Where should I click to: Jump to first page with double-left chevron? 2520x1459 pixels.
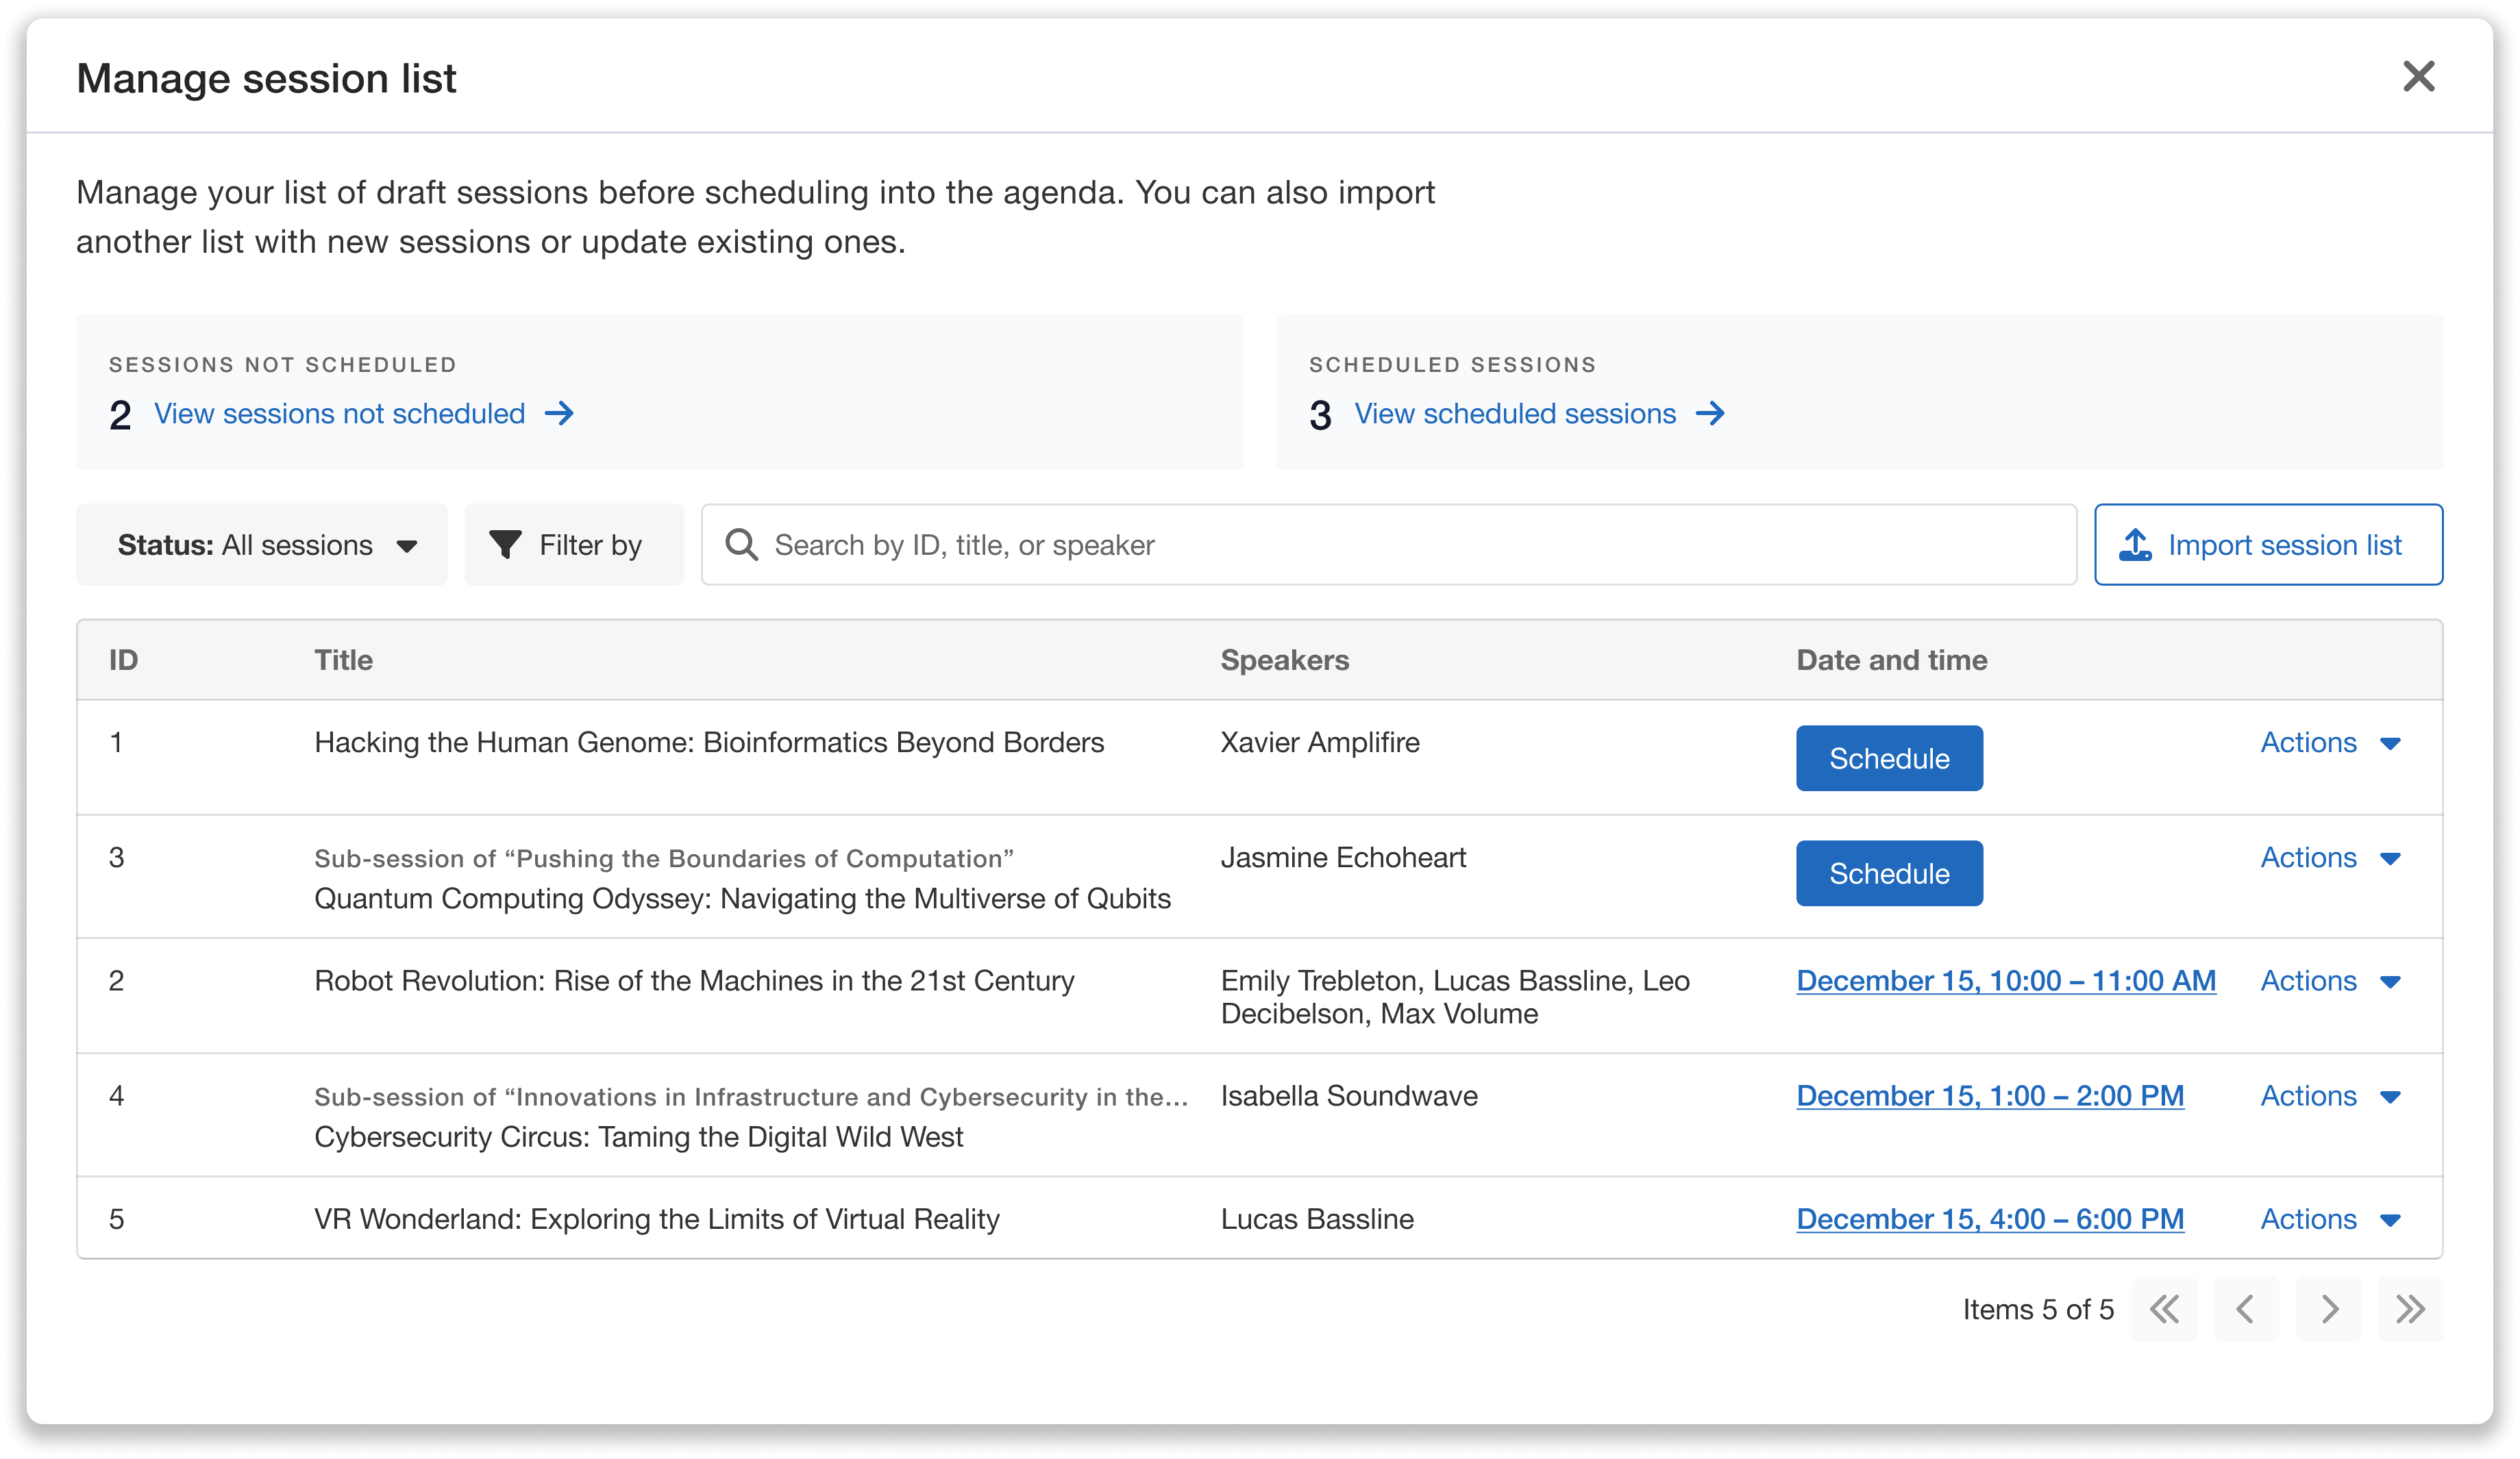click(x=2164, y=1309)
